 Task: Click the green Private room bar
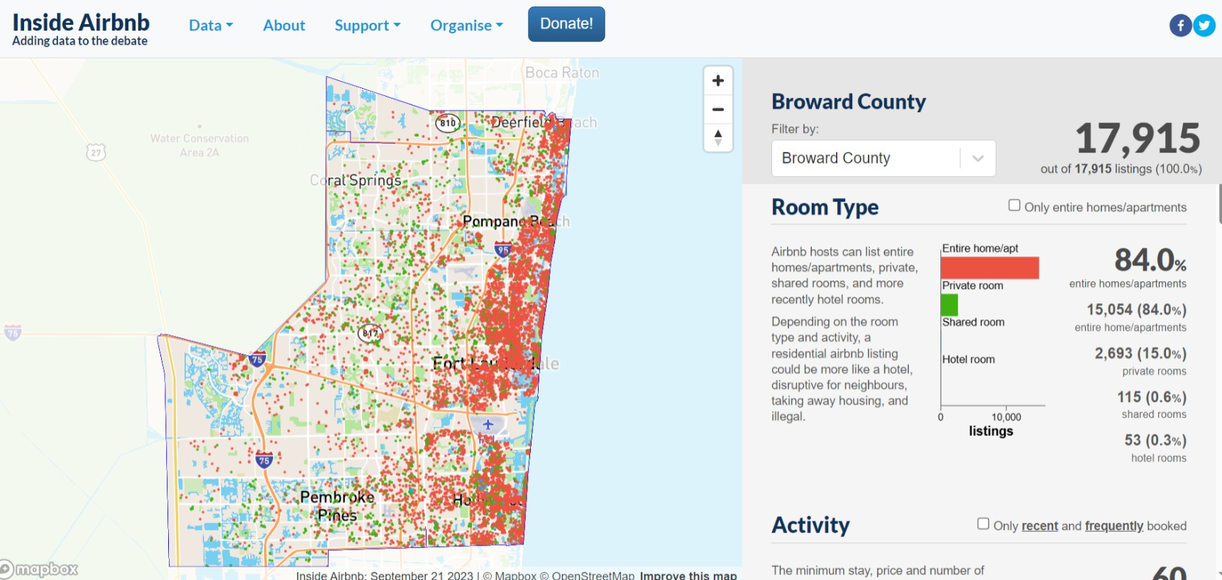(949, 305)
